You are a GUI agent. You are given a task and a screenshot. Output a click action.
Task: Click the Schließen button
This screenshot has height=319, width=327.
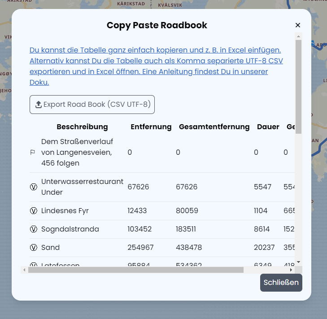(281, 283)
